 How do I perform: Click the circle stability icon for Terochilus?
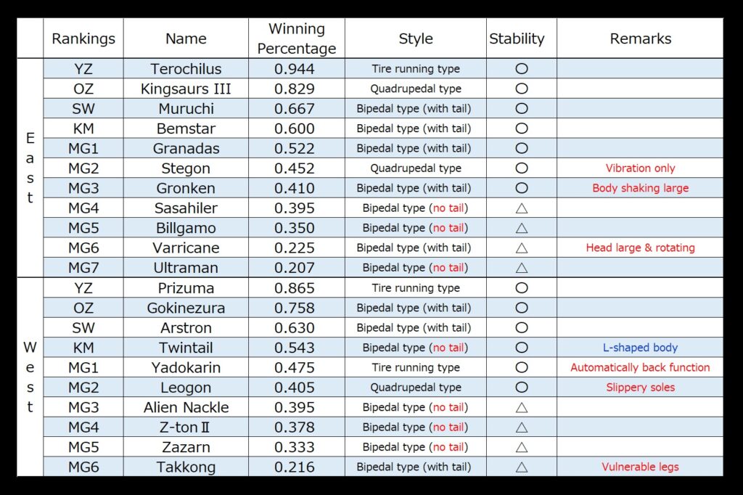pyautogui.click(x=521, y=69)
